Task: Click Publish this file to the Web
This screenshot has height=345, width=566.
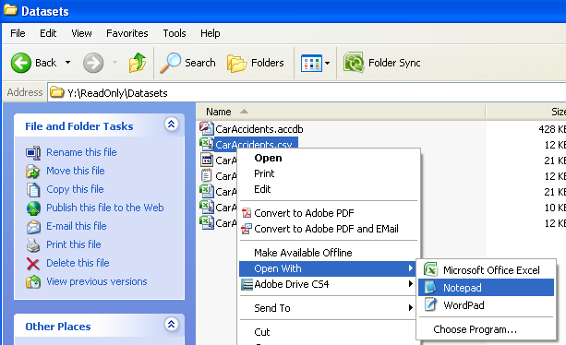Action: click(105, 208)
